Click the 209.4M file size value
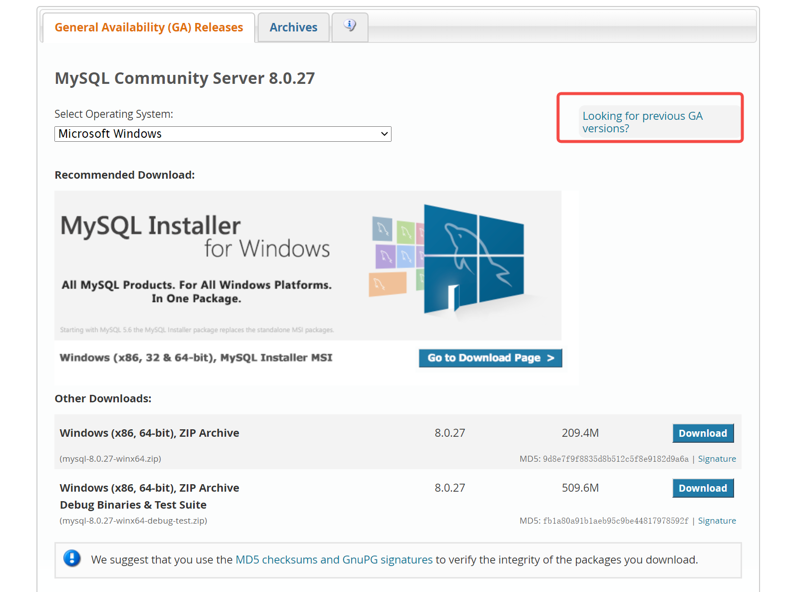This screenshot has width=796, height=592. (x=580, y=433)
